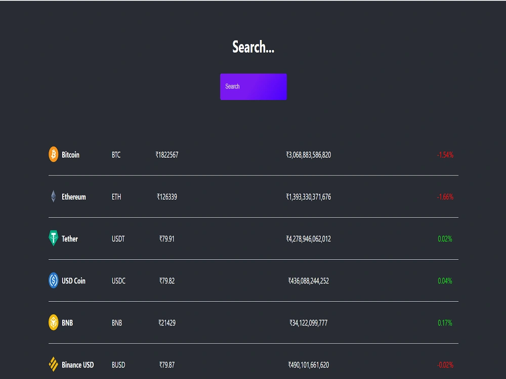
Task: Click Ethereum volume ₹1,393,330,371,676
Action: tap(309, 197)
